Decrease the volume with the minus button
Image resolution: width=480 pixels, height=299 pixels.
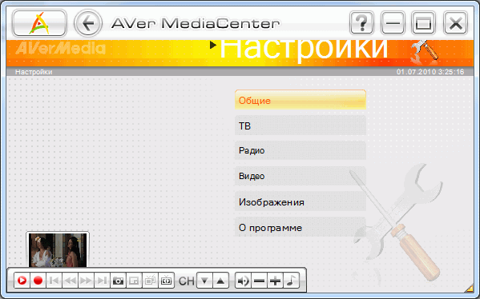coord(260,281)
